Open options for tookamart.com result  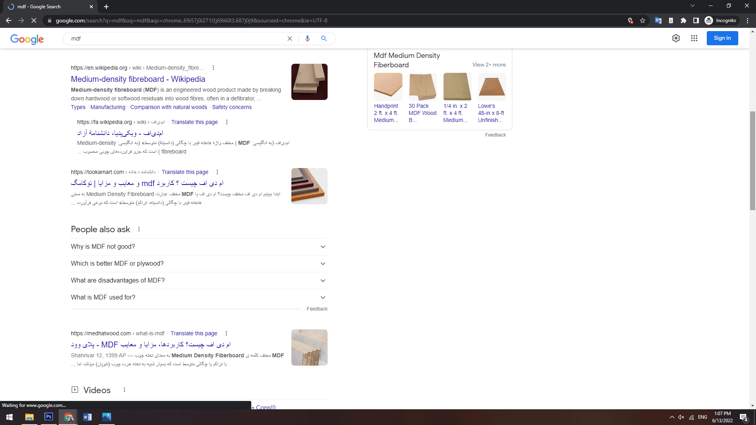click(217, 172)
